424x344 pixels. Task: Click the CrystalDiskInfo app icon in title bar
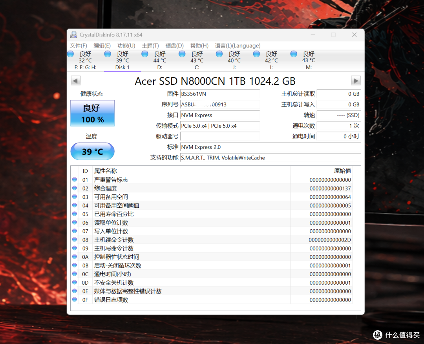(x=73, y=35)
